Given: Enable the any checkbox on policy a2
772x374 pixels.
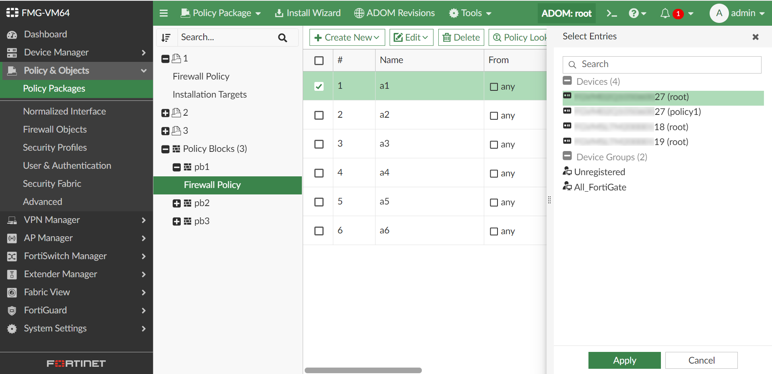Looking at the screenshot, I should [x=494, y=115].
